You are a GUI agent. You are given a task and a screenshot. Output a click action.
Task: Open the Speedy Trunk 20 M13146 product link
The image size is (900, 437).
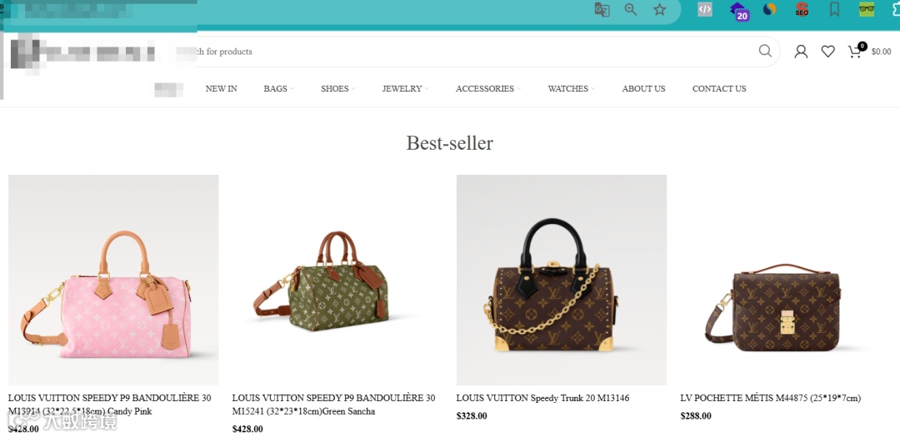click(x=542, y=398)
